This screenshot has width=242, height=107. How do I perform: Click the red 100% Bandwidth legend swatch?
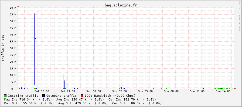[82, 96]
